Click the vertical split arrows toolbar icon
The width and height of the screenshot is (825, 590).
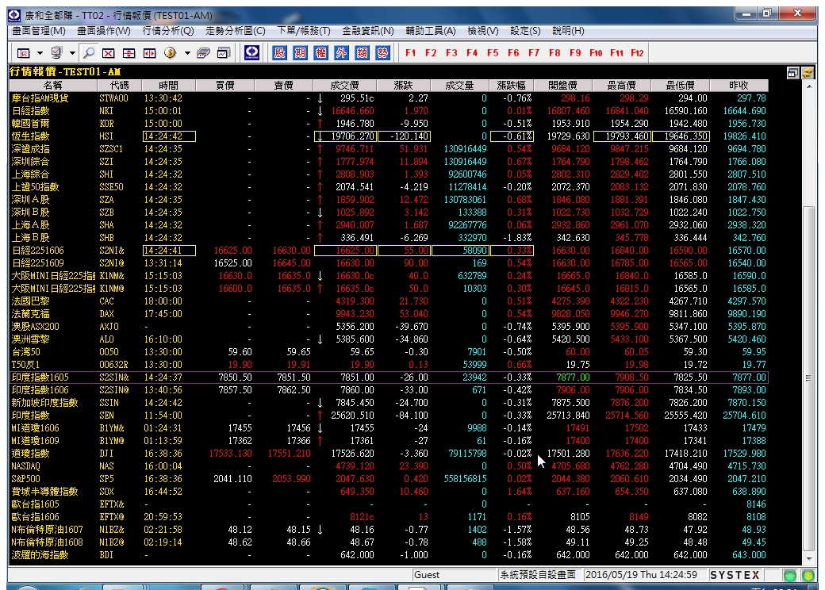coord(129,53)
